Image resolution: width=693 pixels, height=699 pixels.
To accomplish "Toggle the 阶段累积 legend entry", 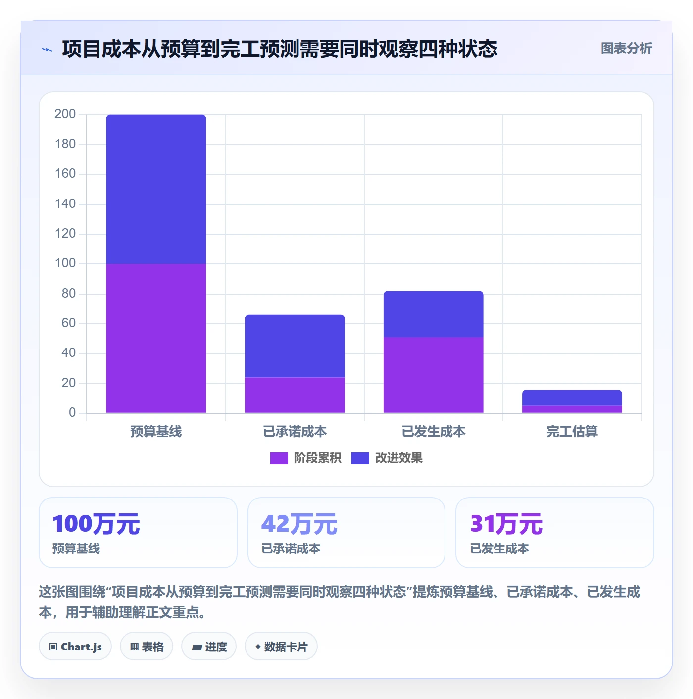I will 305,458.
